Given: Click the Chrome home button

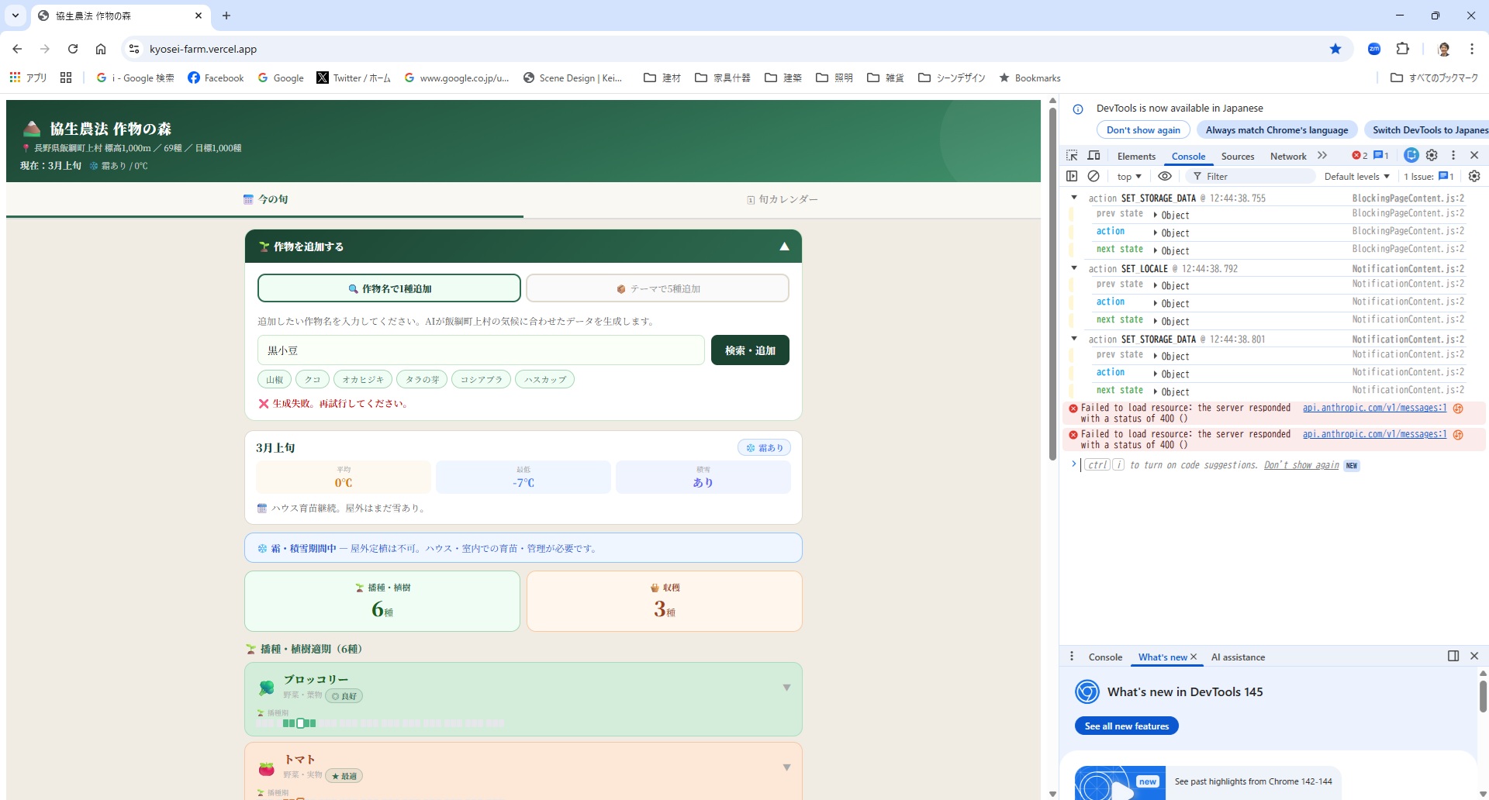Looking at the screenshot, I should pyautogui.click(x=101, y=49).
